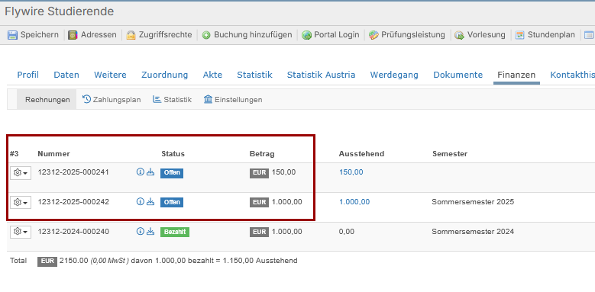This screenshot has height=292, width=595.
Task: Open Adressen via its address book icon
Action: pos(73,35)
